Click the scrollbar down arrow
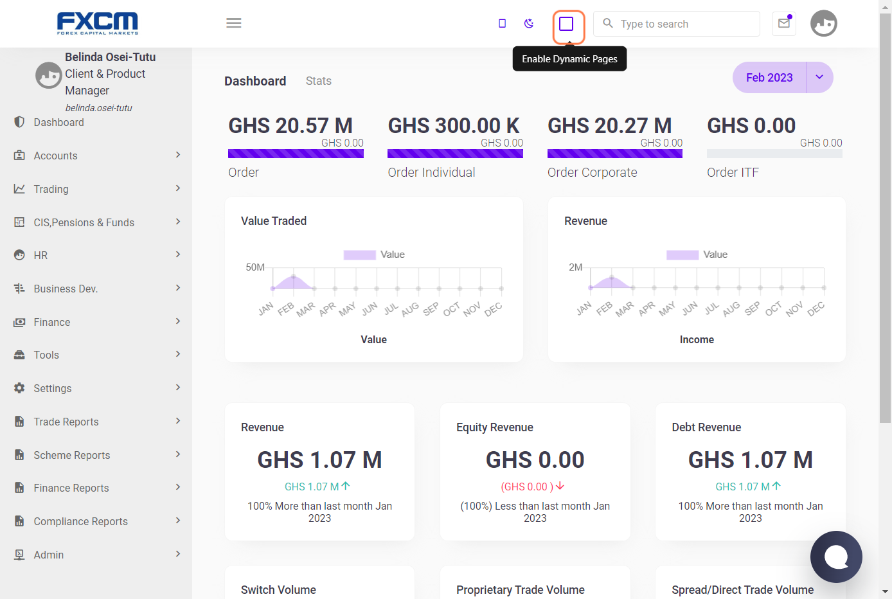892x599 pixels. point(886,591)
